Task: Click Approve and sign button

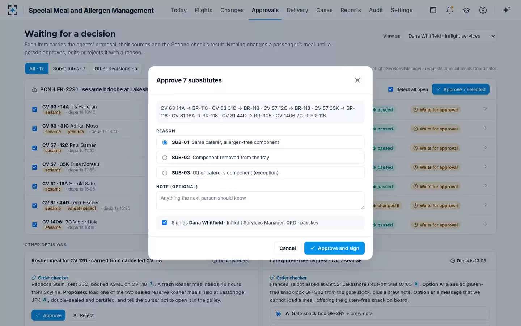Action: coord(334,248)
